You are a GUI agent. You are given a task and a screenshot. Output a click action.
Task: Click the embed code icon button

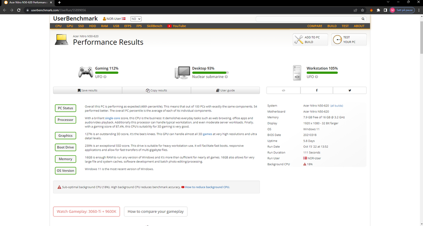click(283, 91)
